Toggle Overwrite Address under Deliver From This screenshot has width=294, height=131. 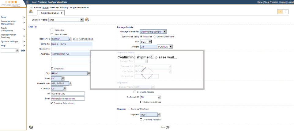[x=135, y=92]
